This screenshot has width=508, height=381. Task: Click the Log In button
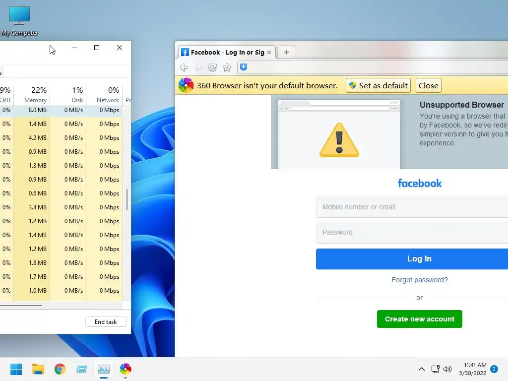tap(412, 258)
